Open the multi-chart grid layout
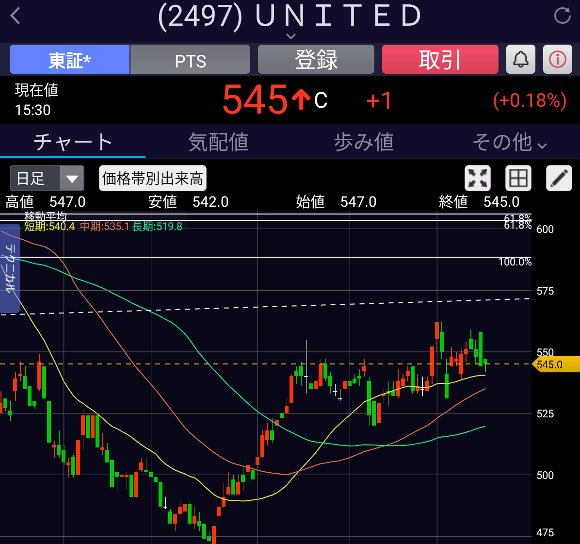The image size is (580, 544). click(518, 178)
